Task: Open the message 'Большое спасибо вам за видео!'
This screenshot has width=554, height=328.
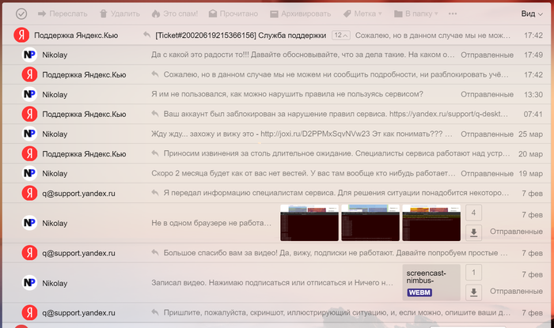Action: [336, 253]
